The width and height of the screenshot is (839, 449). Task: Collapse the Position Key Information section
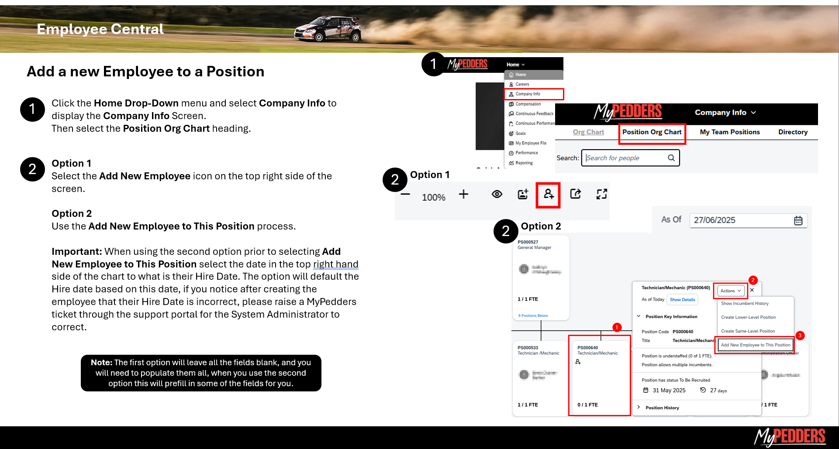coord(639,316)
